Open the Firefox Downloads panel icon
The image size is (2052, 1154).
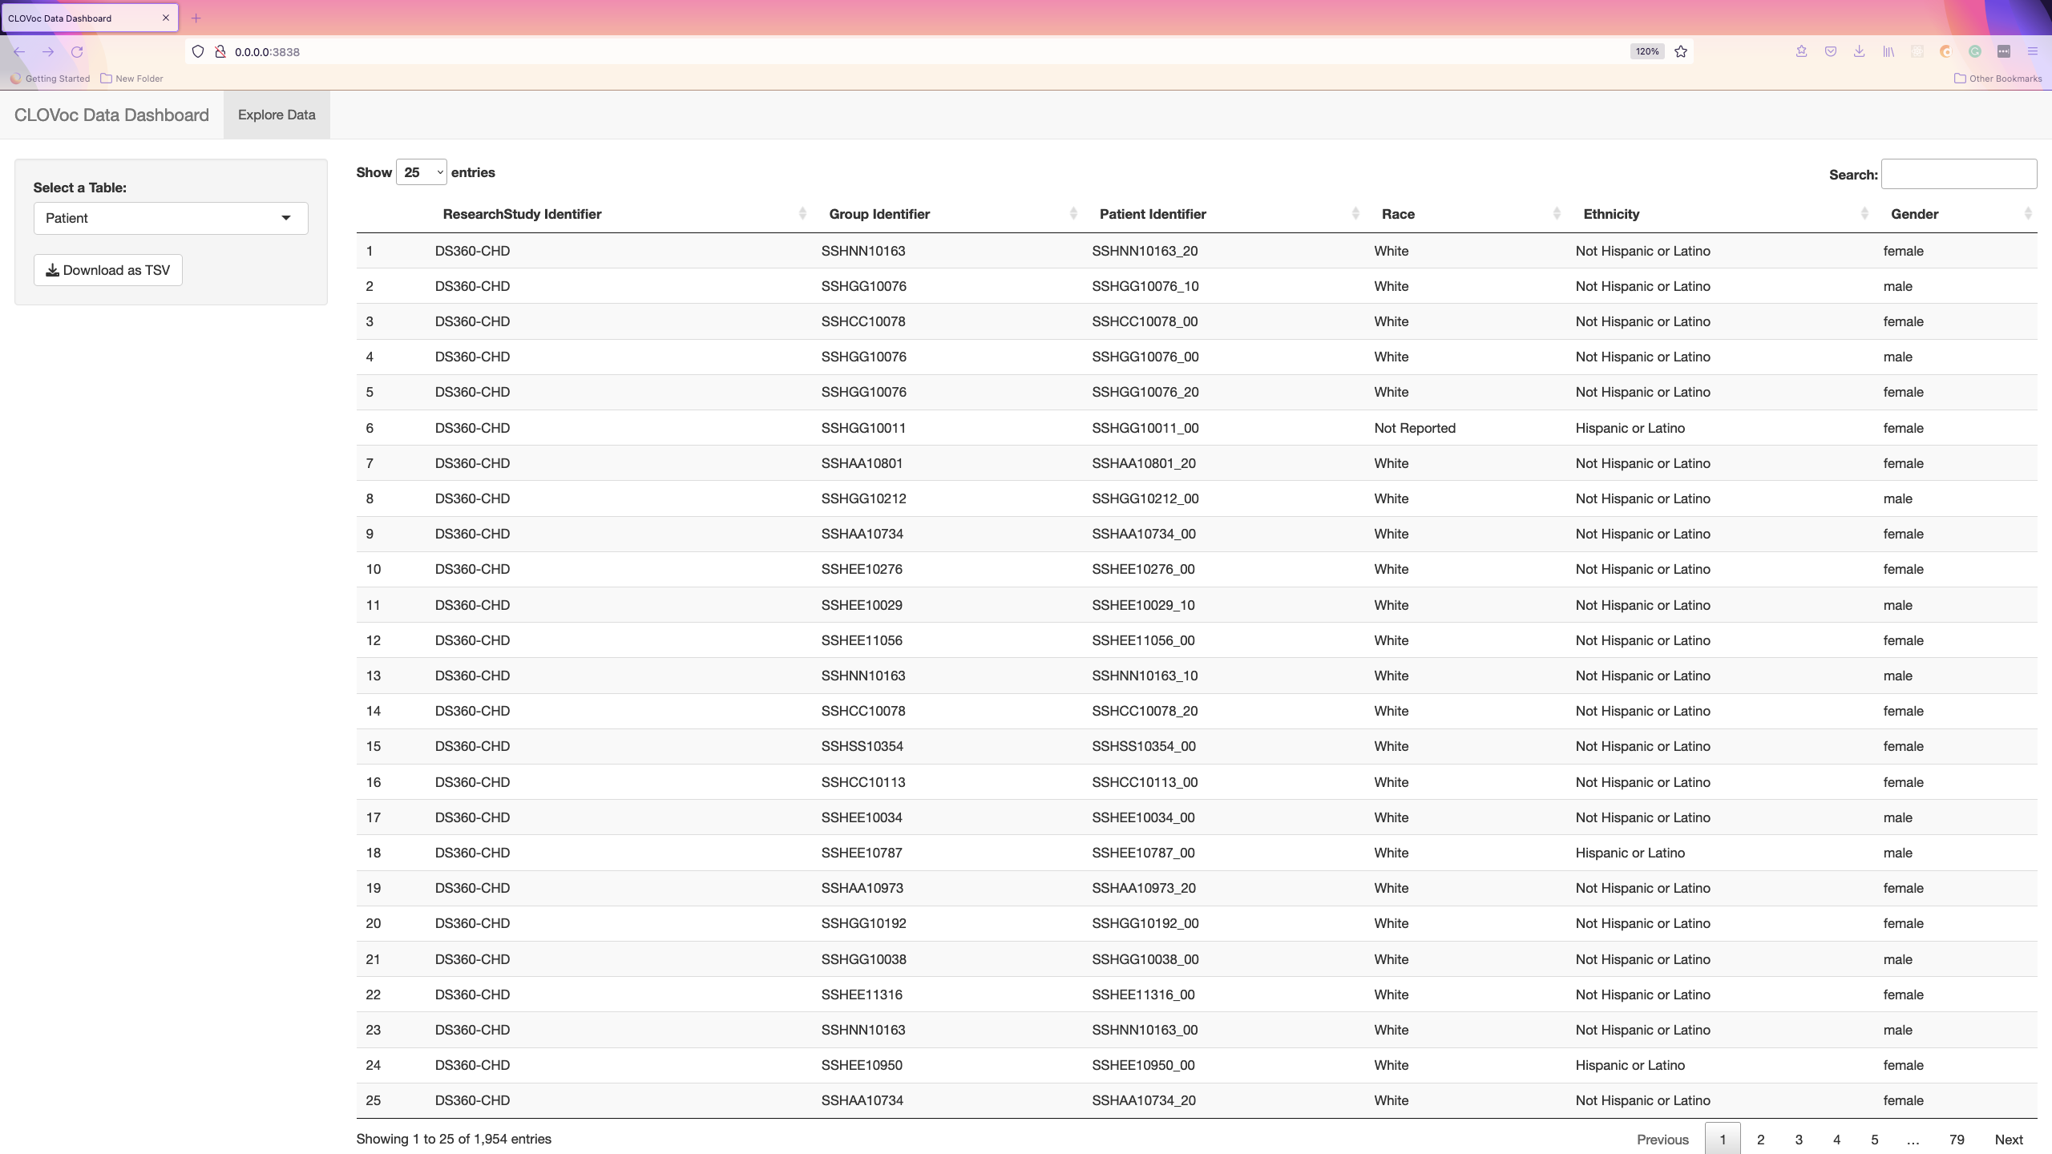(x=1859, y=51)
